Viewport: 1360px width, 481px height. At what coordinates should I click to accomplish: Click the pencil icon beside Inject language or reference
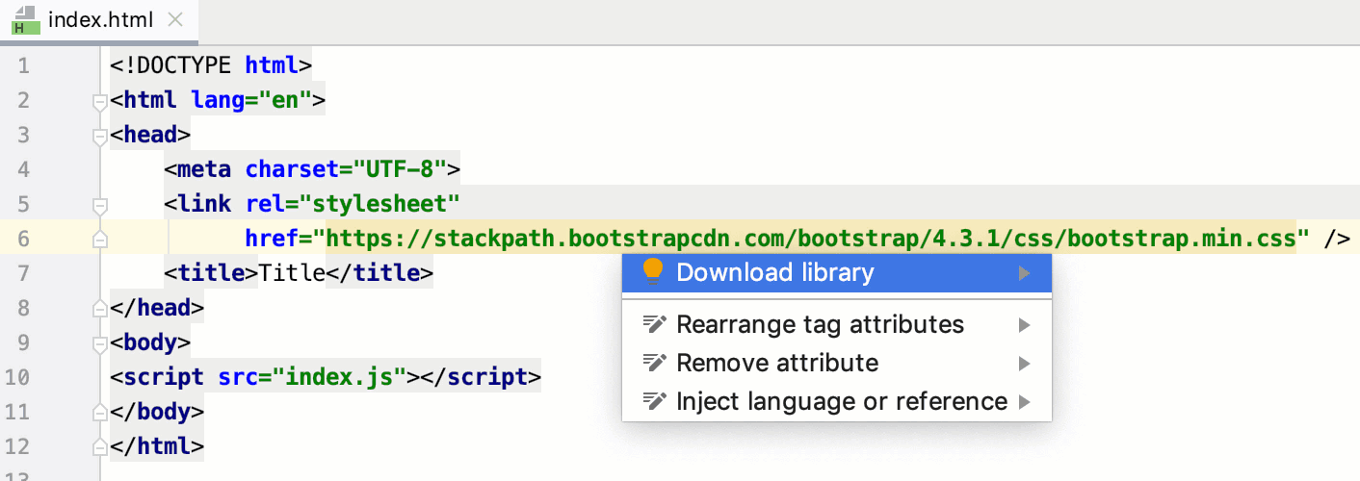(x=654, y=401)
